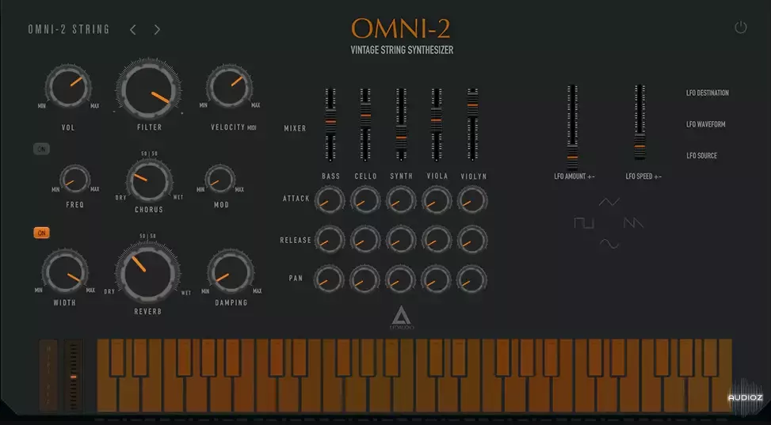Viewport: 771px width, 425px height.
Task: Click the SYNTH pan knob
Action: click(400, 279)
